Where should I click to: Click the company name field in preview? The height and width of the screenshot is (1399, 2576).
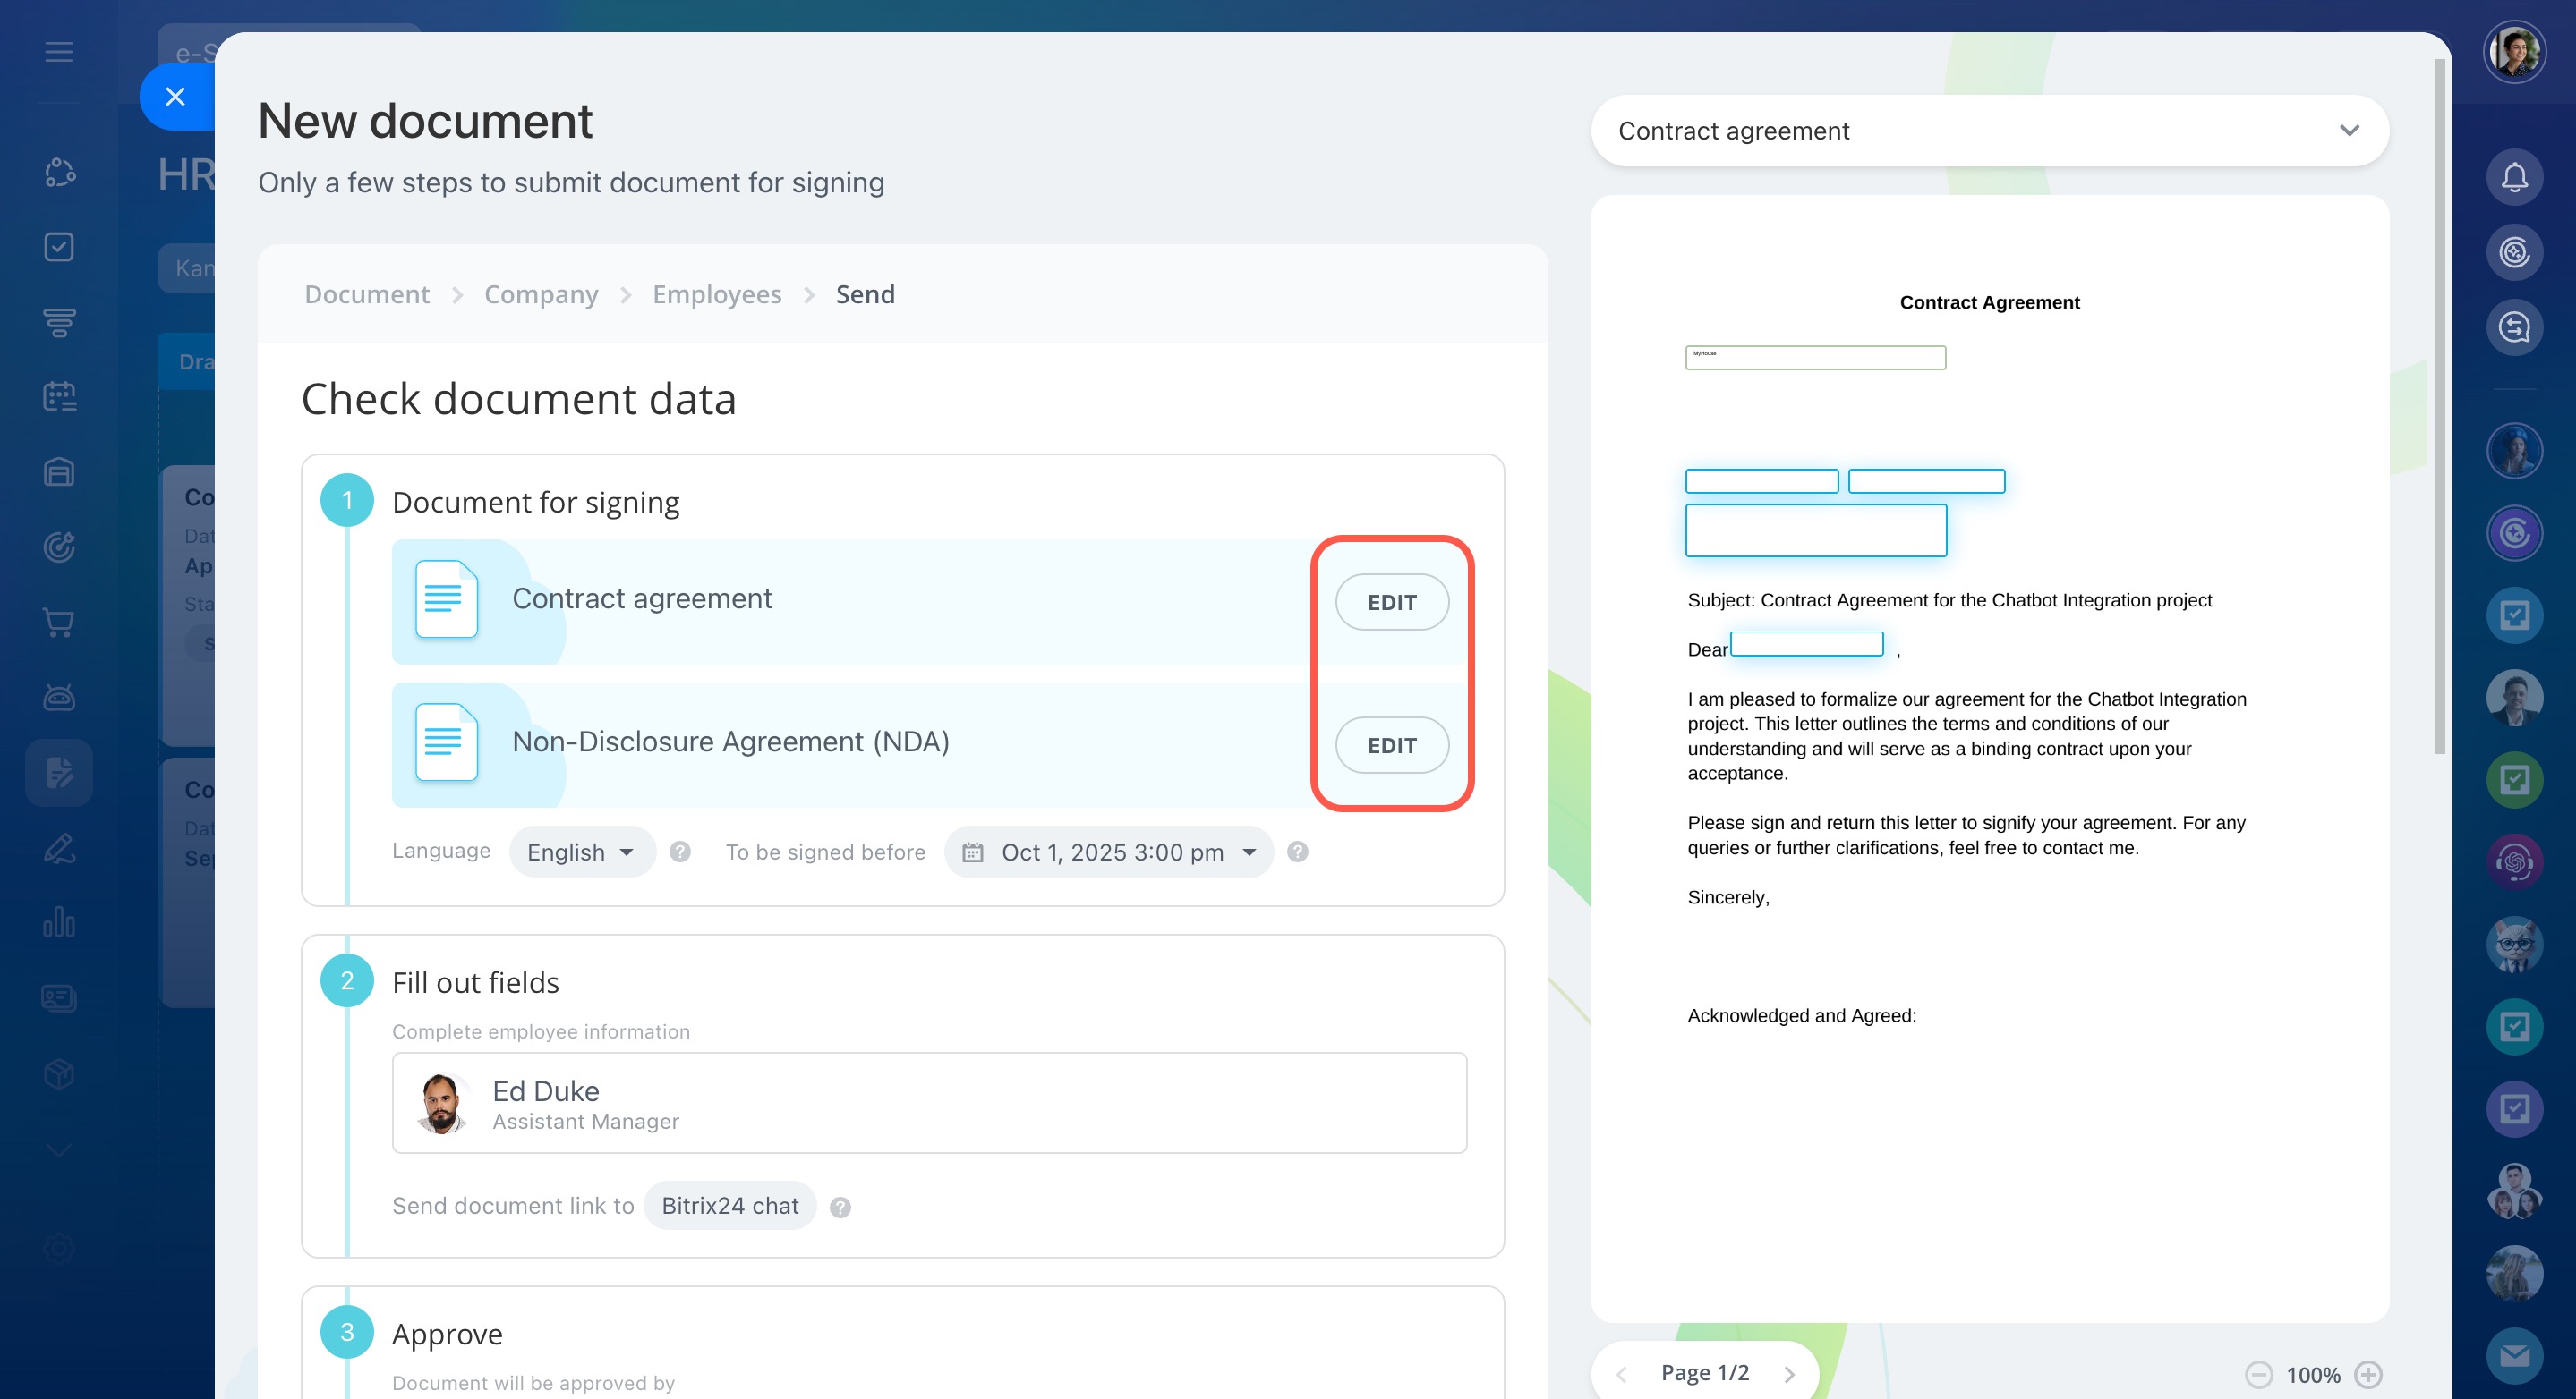(x=1815, y=358)
